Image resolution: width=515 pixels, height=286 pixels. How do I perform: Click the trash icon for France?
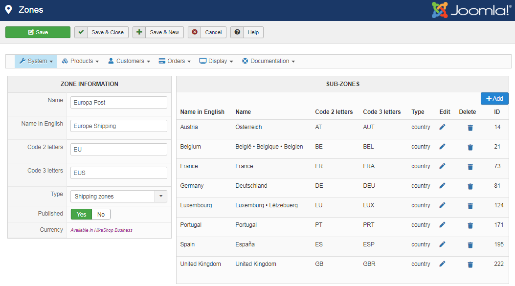pyautogui.click(x=470, y=167)
